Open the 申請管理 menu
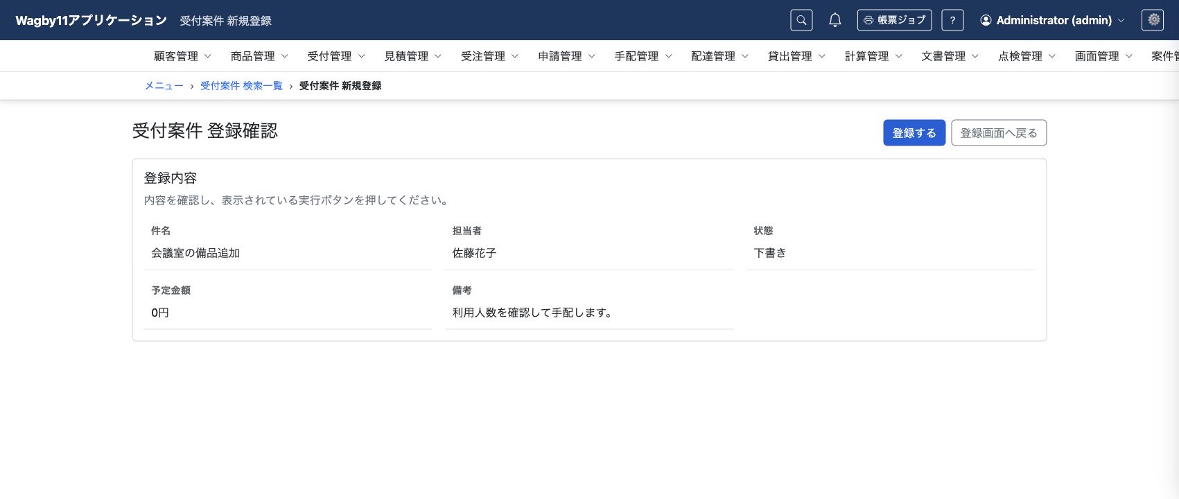The width and height of the screenshot is (1179, 499). pos(567,56)
